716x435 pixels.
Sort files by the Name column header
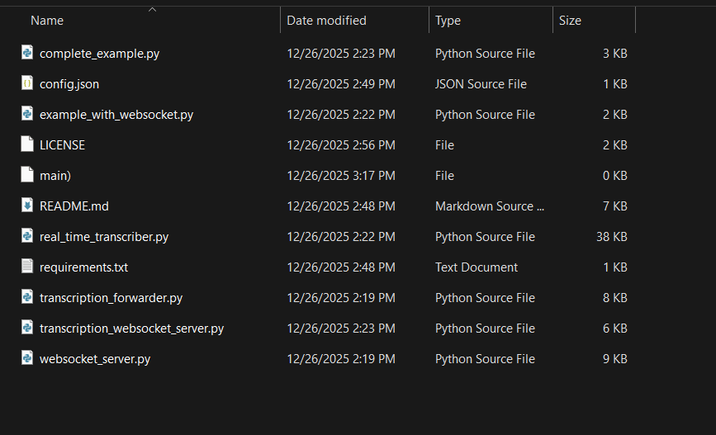click(47, 21)
